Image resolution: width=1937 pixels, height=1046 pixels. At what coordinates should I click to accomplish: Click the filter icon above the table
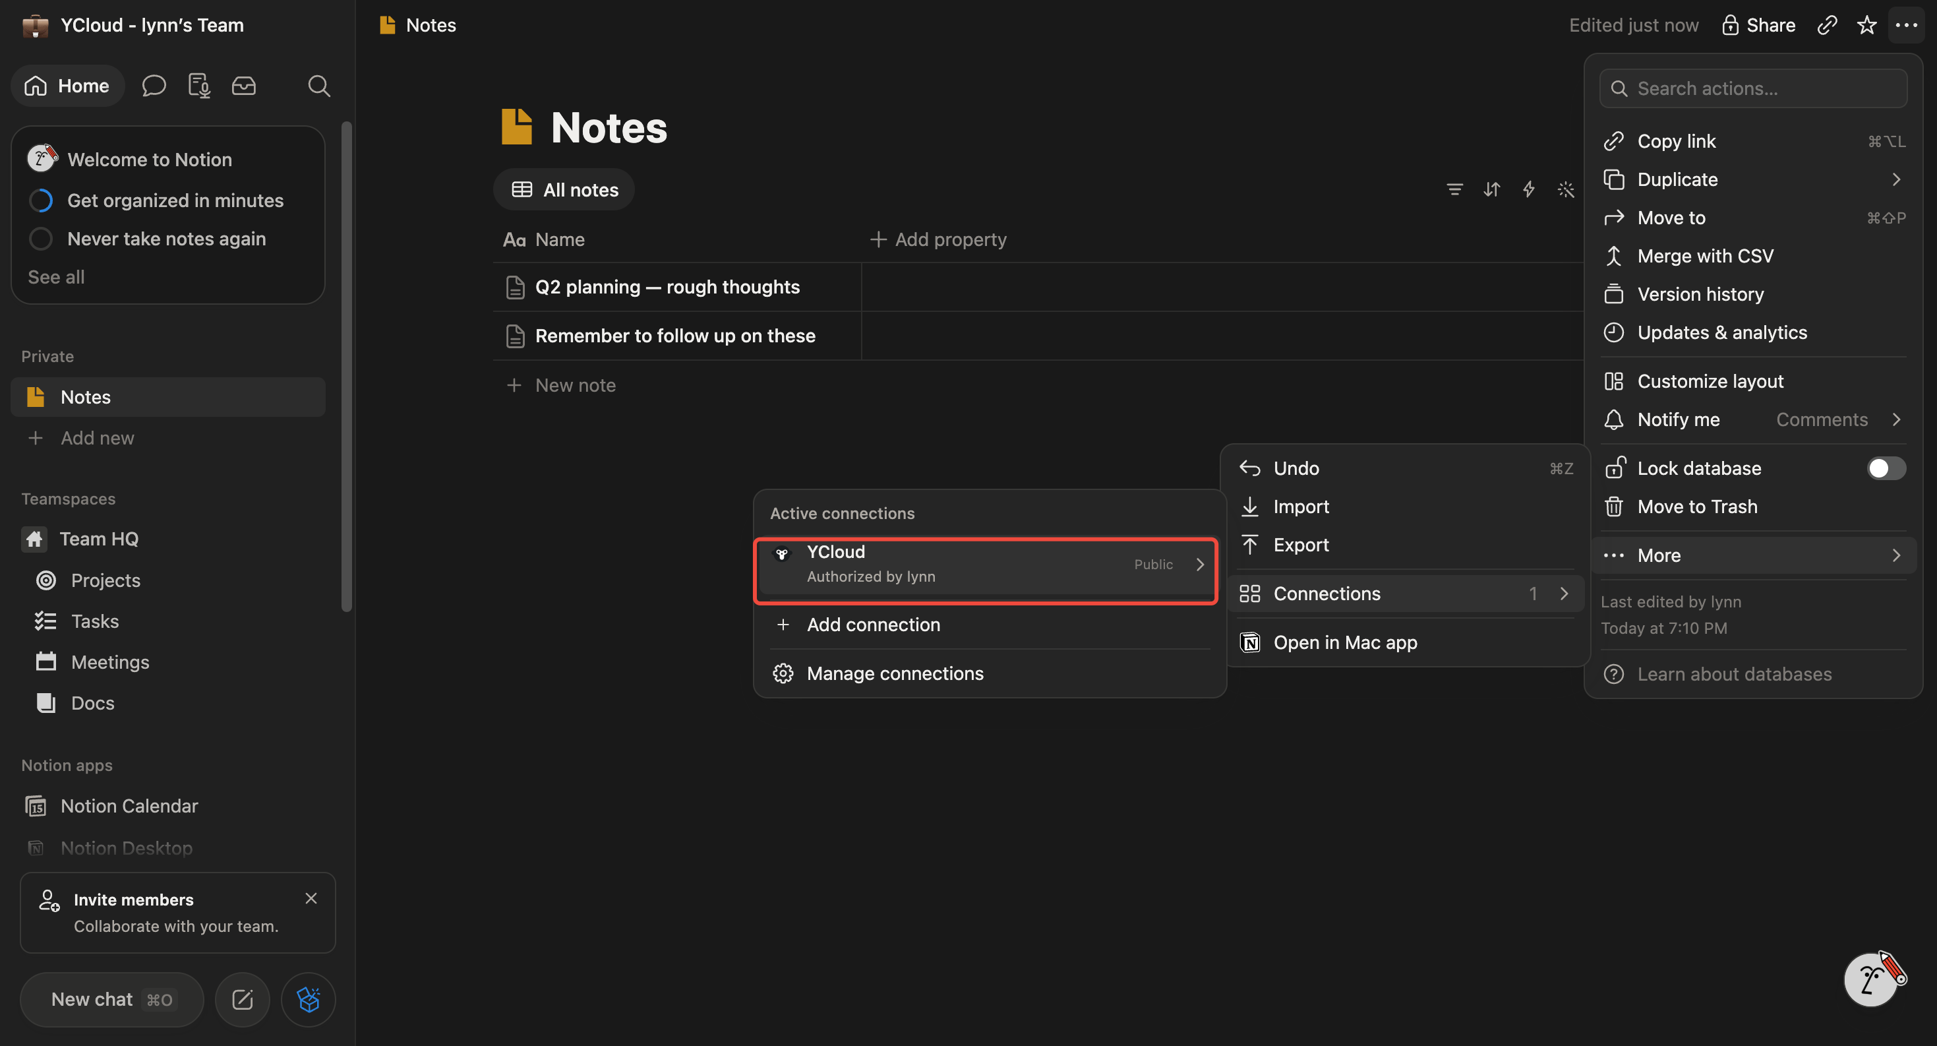tap(1454, 189)
